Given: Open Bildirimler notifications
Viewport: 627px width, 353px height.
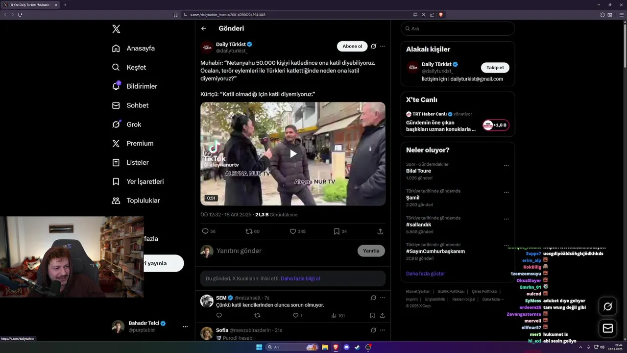Looking at the screenshot, I should [135, 86].
